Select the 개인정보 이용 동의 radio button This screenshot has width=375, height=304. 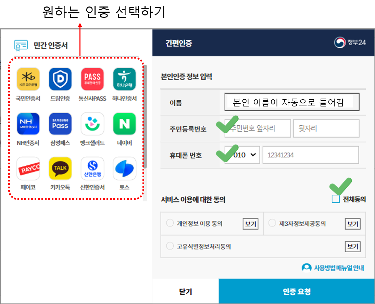(170, 223)
